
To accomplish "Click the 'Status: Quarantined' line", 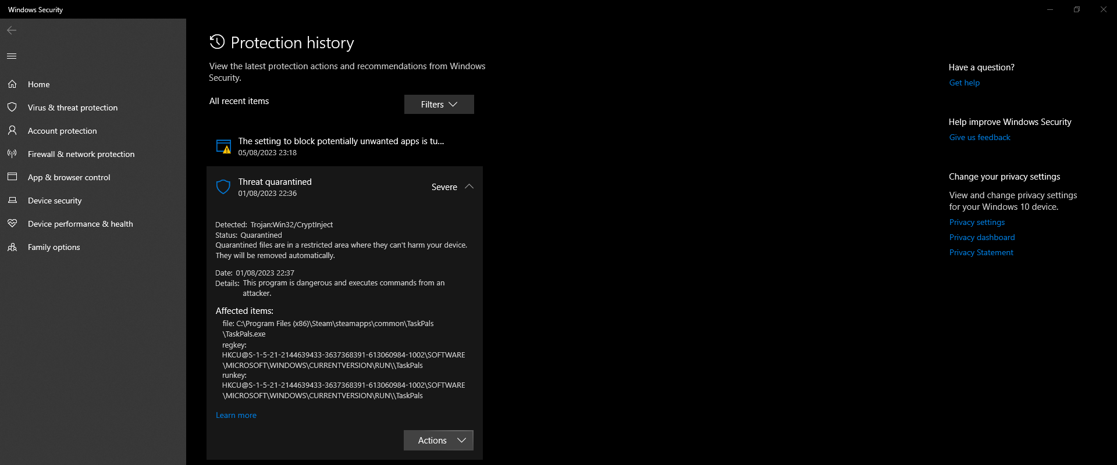I will [248, 235].
